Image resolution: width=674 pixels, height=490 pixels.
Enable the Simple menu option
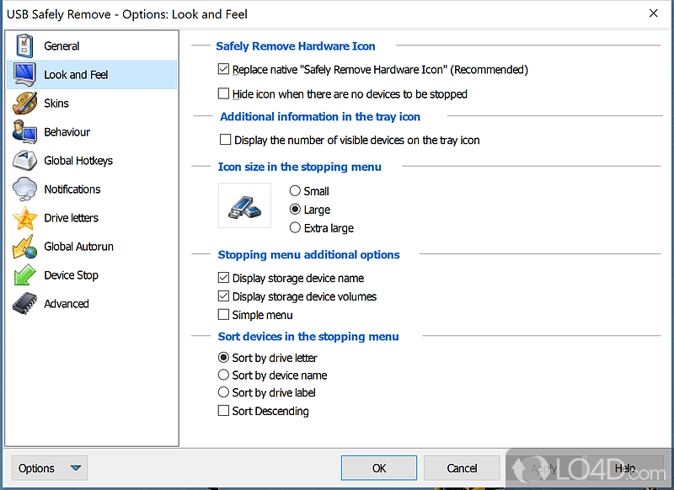pos(224,314)
